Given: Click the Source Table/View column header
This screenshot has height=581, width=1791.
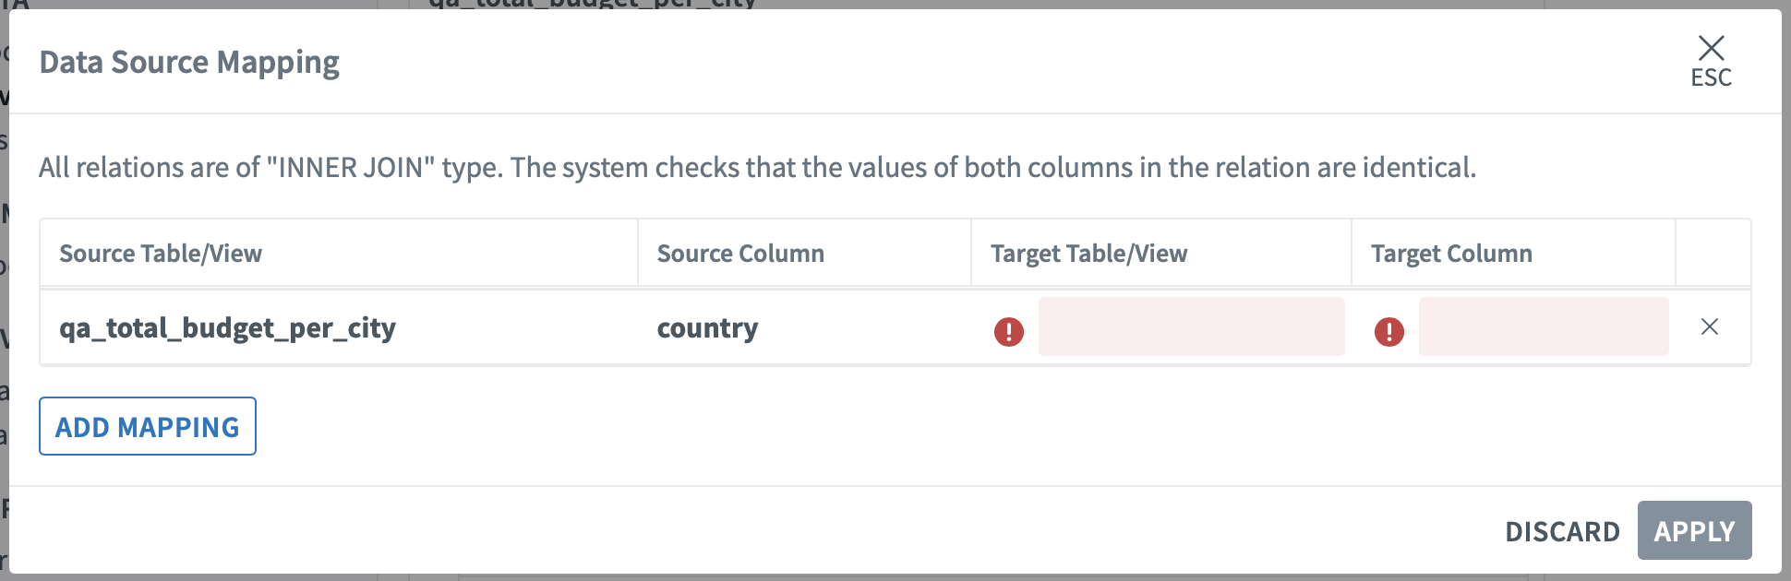Looking at the screenshot, I should click(161, 254).
